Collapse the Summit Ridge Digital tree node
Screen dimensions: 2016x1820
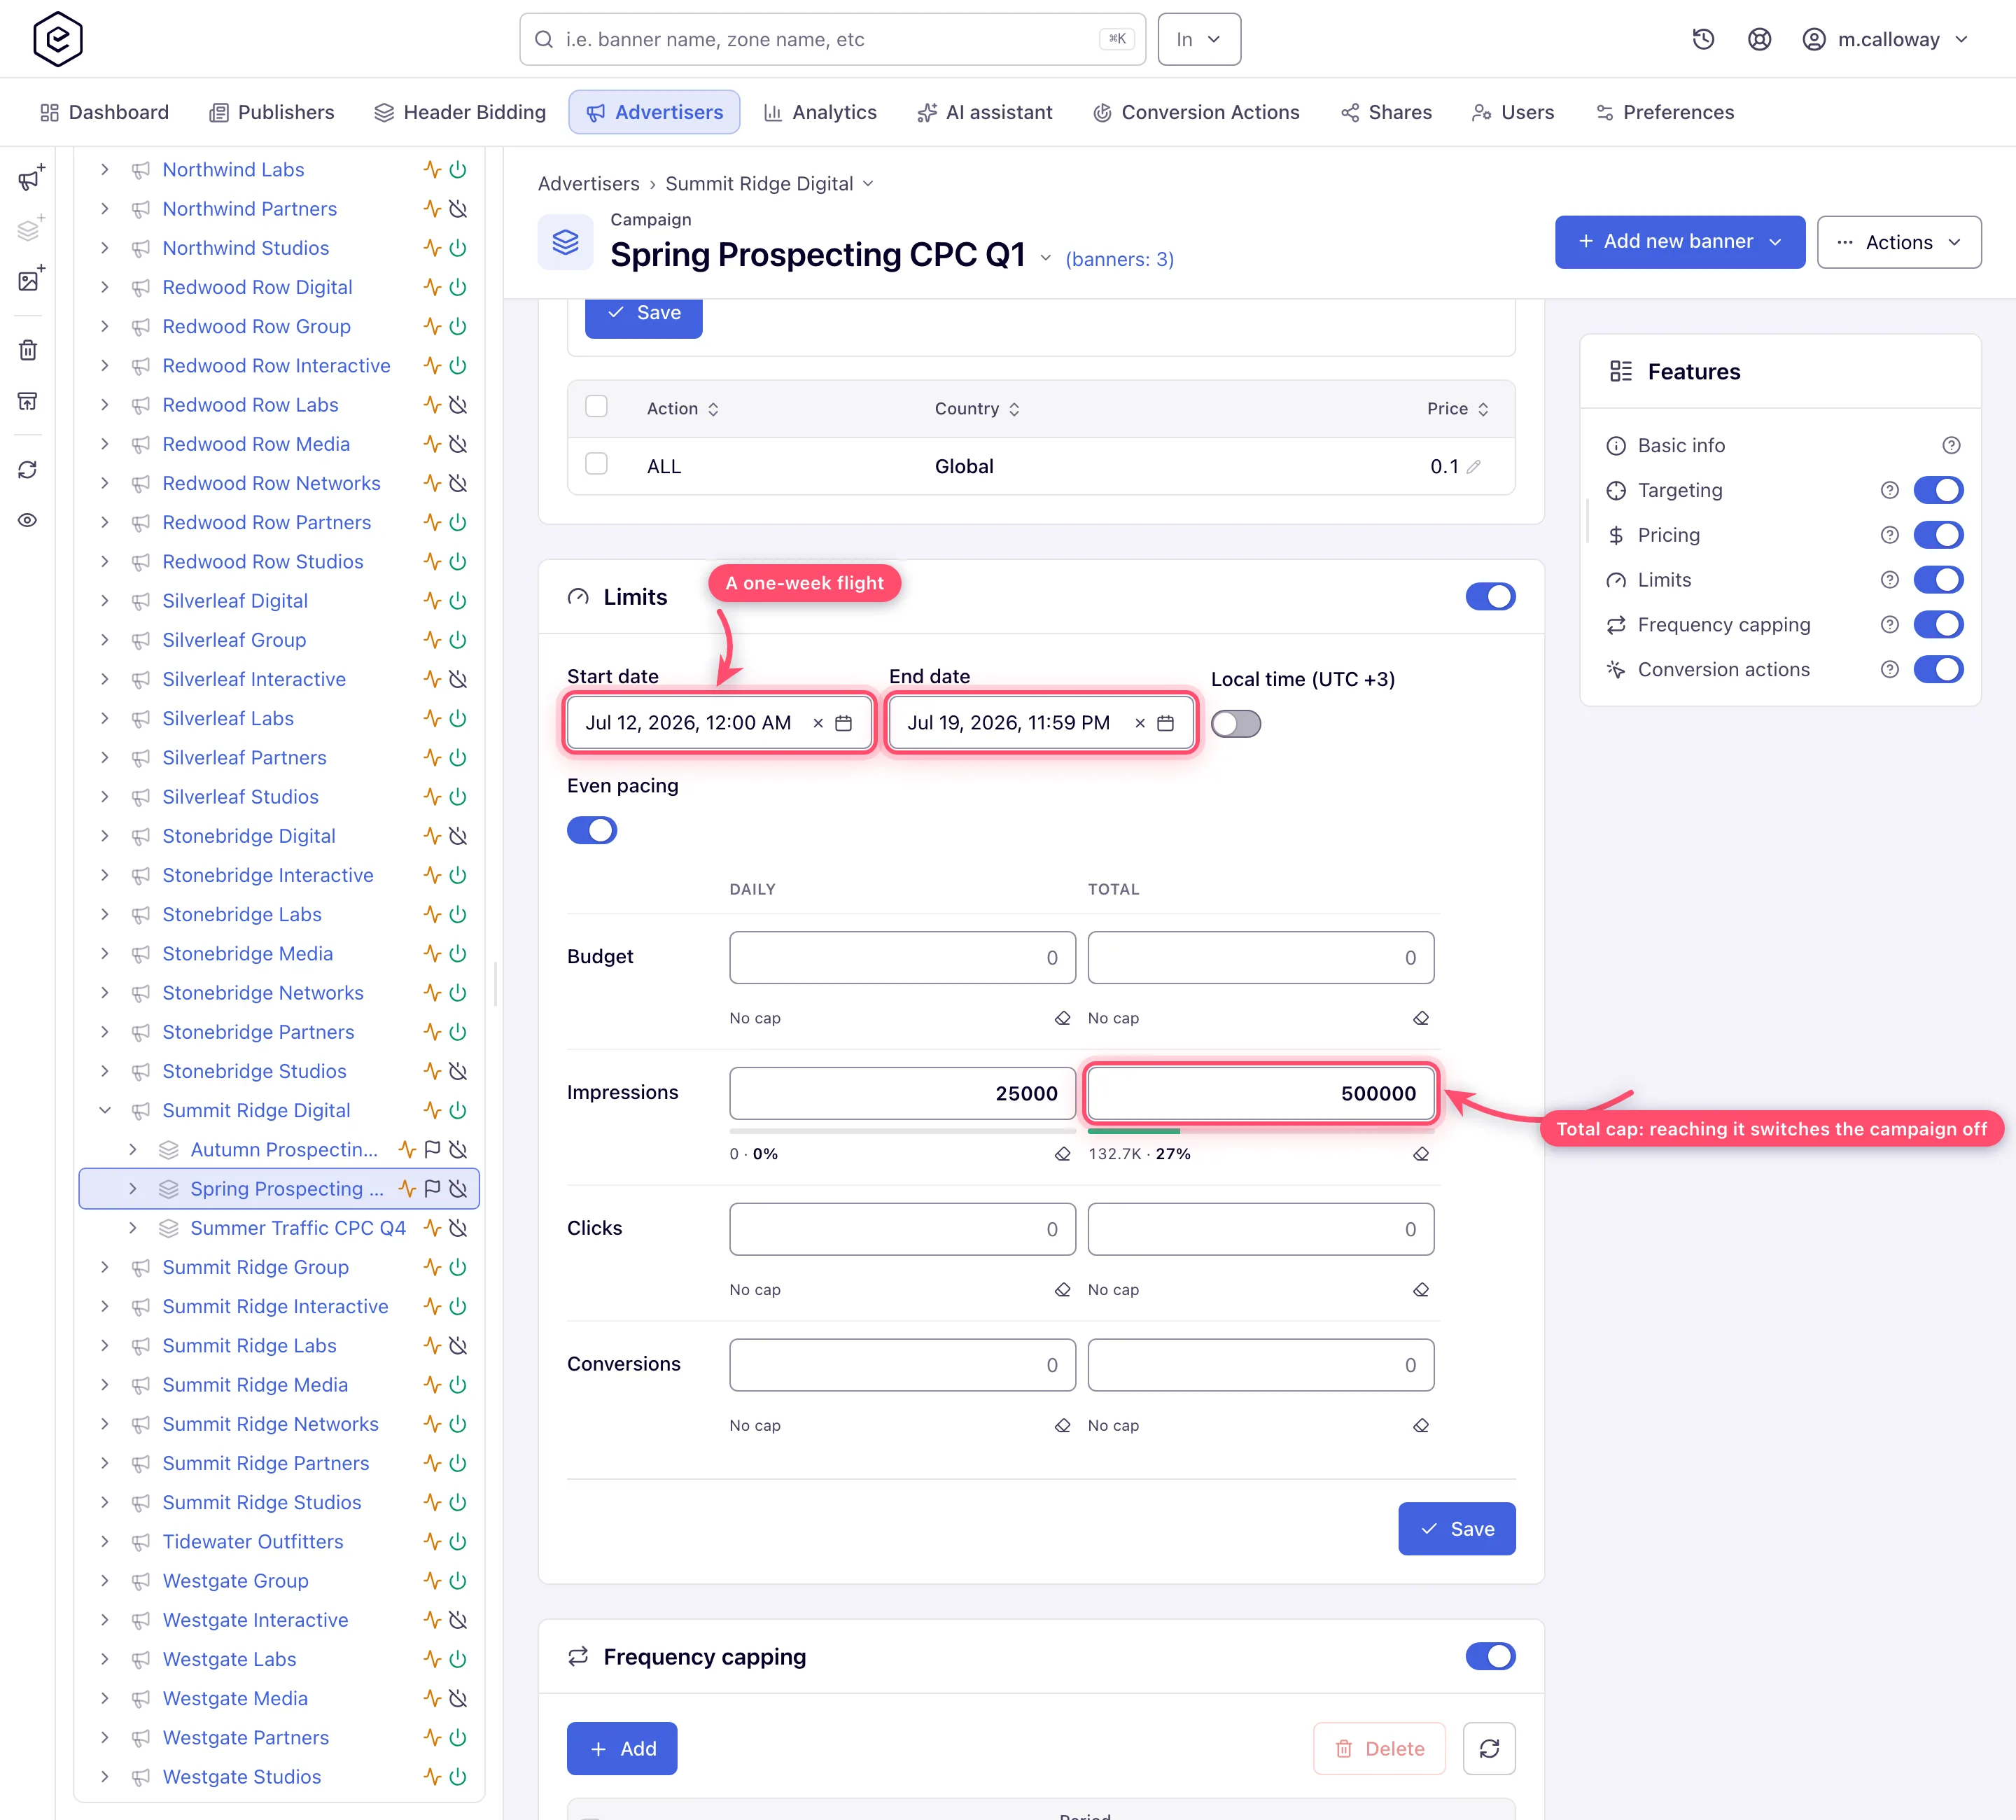105,1110
